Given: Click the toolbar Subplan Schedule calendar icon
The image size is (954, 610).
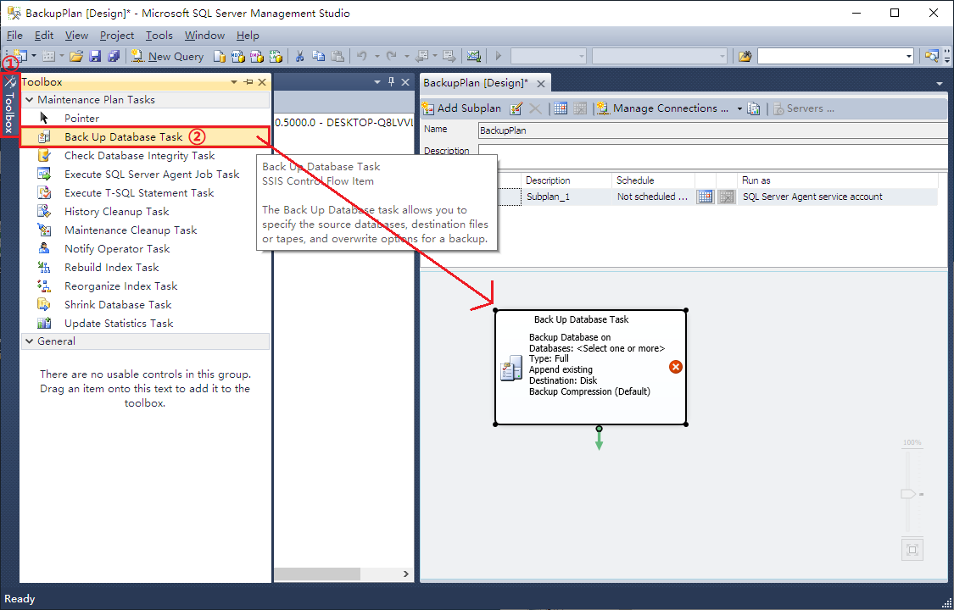Looking at the screenshot, I should click(561, 108).
